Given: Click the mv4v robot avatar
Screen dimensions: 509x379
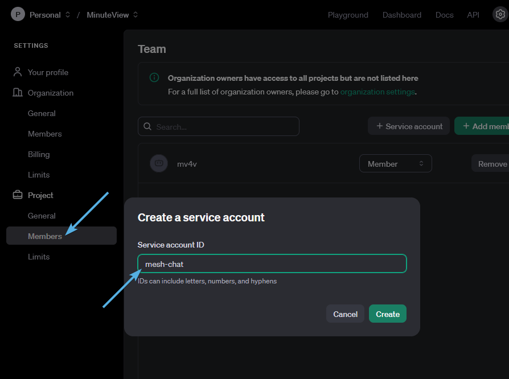Looking at the screenshot, I should pos(158,163).
